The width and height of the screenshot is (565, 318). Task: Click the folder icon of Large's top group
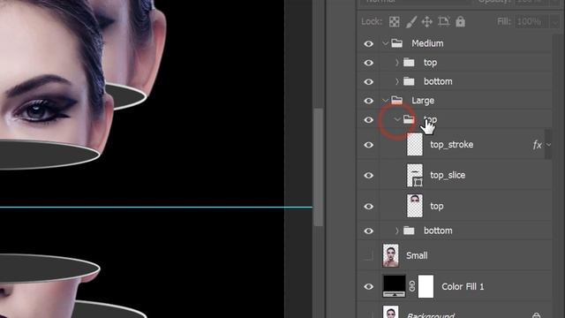tap(409, 119)
